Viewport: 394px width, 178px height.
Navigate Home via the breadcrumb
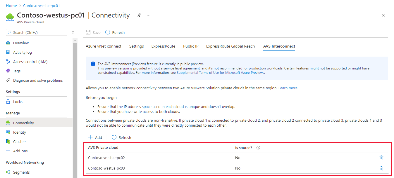click(x=11, y=6)
